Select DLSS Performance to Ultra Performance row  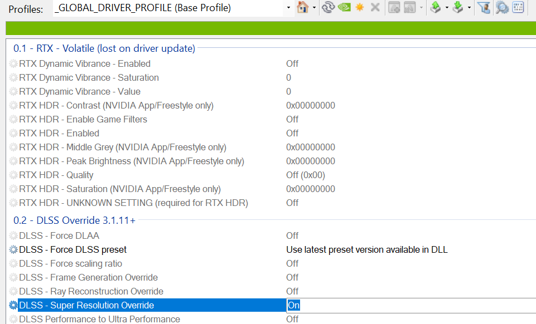pos(99,319)
